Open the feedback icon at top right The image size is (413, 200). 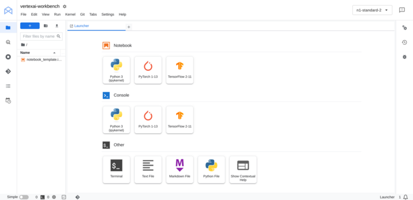[402, 10]
